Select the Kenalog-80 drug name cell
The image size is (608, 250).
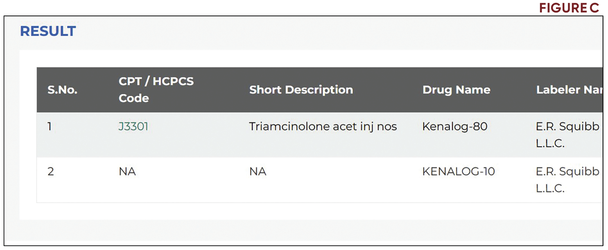click(455, 126)
